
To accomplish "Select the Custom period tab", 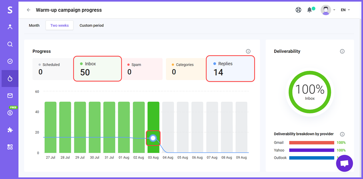I will [x=92, y=26].
